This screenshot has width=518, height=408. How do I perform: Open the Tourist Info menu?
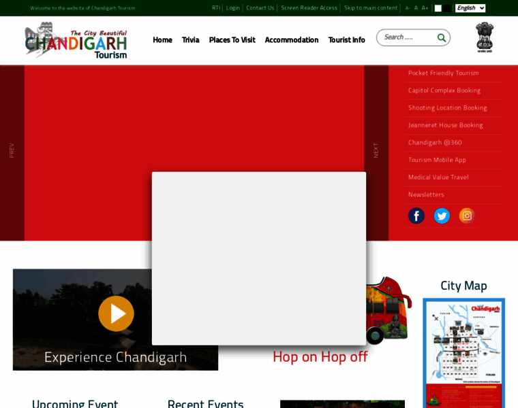pos(346,40)
